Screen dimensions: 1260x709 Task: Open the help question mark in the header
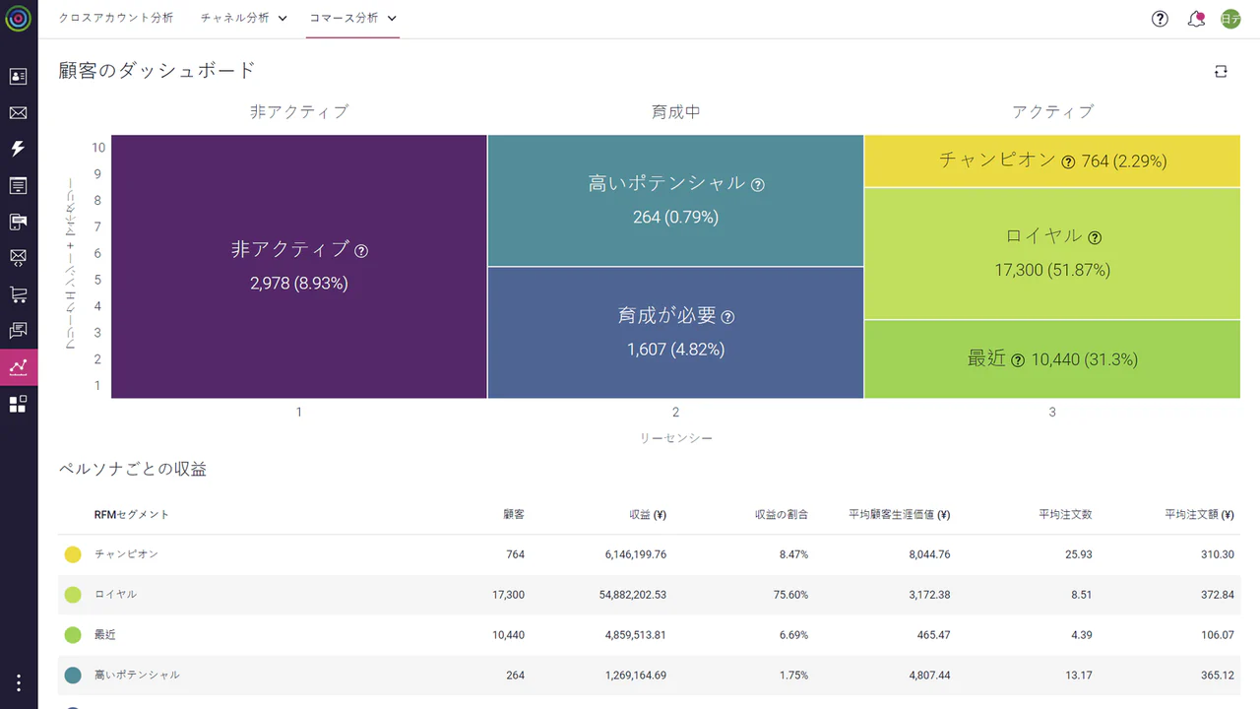point(1160,19)
